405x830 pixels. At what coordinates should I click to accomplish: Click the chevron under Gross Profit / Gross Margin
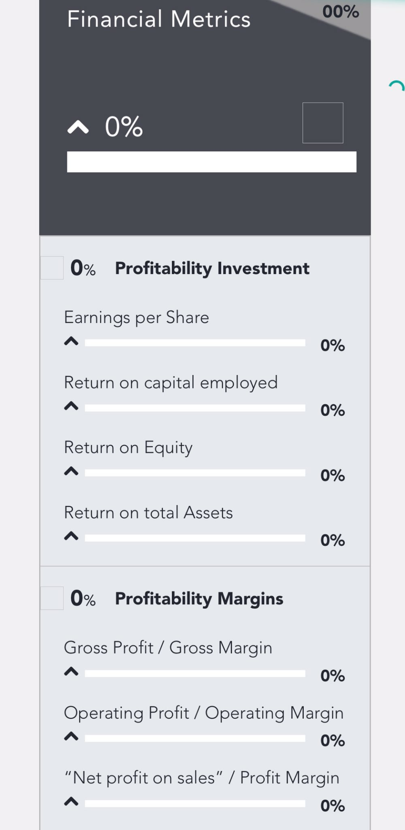coord(71,671)
